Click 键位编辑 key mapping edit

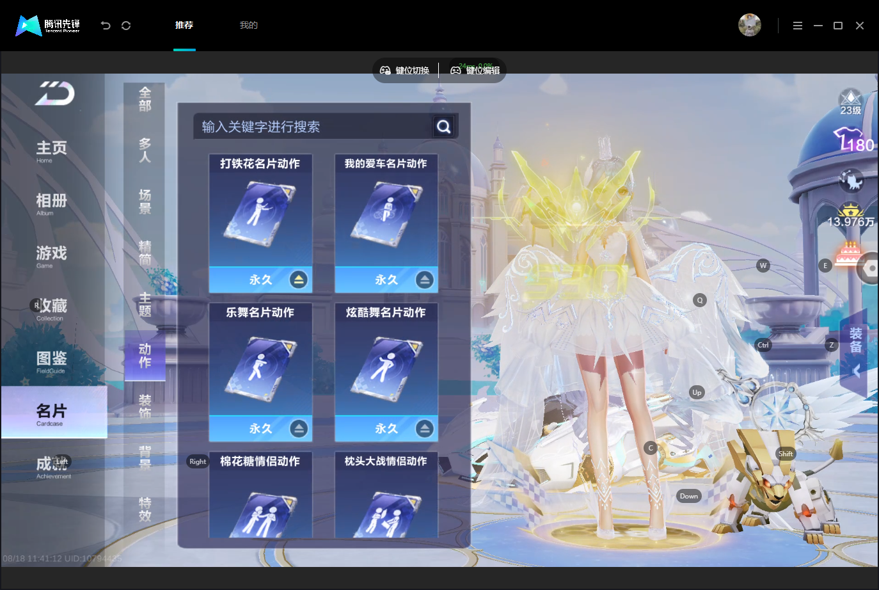[475, 70]
